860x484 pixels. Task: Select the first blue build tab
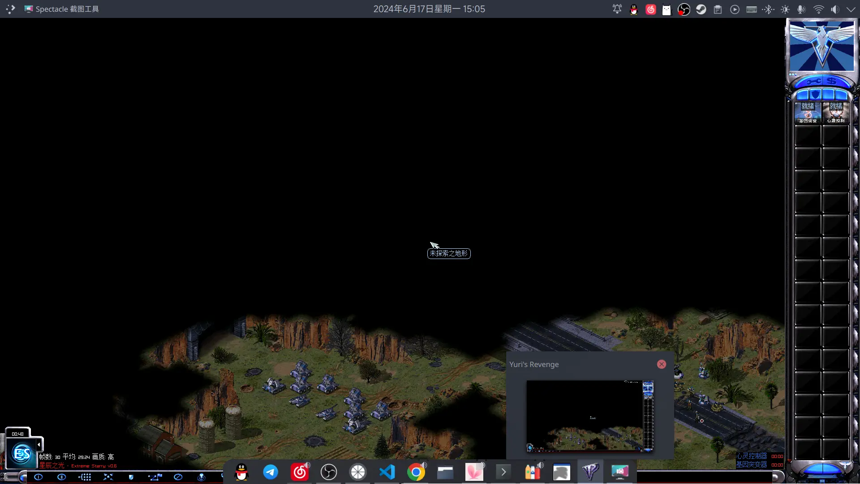click(802, 95)
